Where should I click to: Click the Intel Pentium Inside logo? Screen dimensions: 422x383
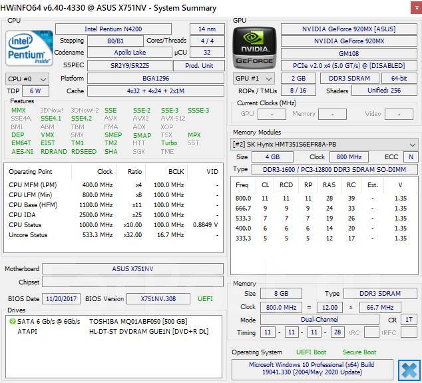coord(29,48)
